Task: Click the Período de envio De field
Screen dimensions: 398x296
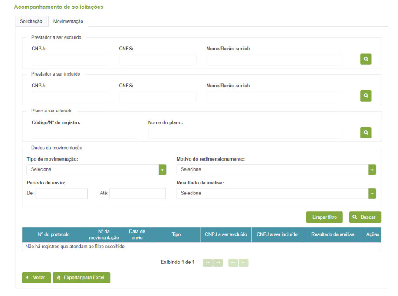Action: [61, 194]
